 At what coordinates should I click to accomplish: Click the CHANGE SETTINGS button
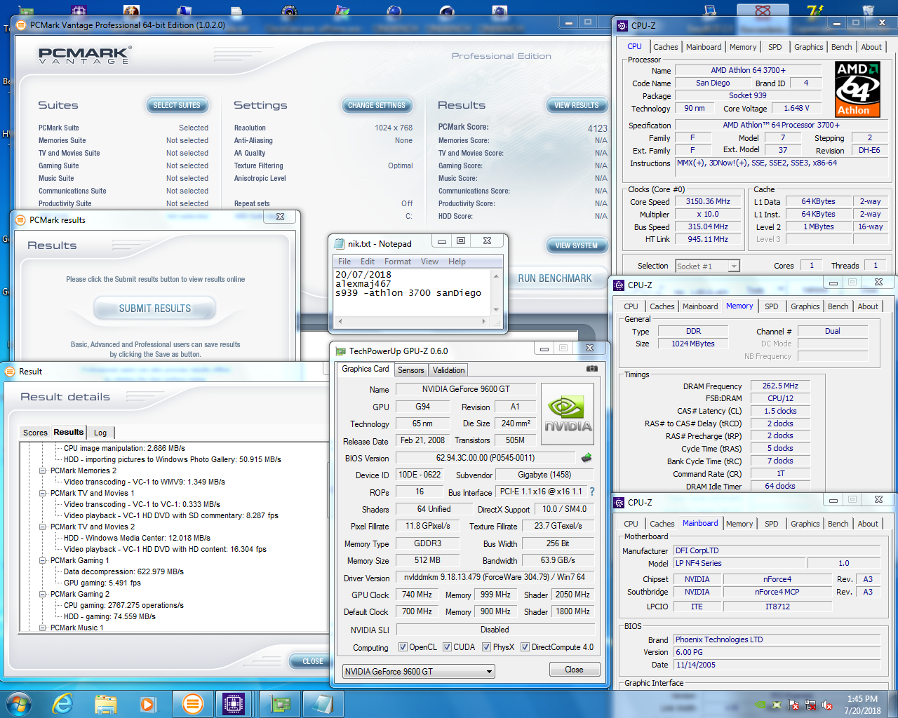377,105
